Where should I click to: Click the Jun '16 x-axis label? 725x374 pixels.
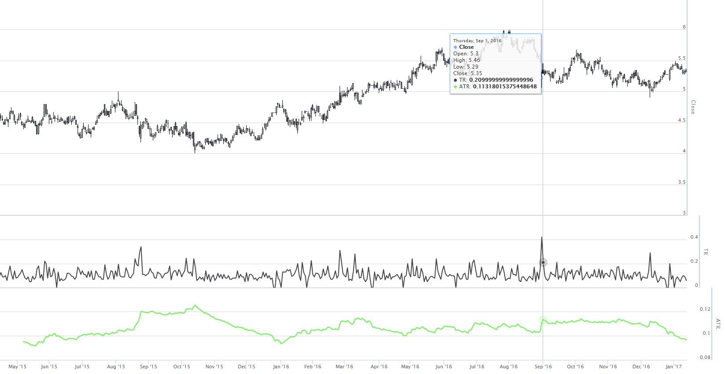[444, 367]
